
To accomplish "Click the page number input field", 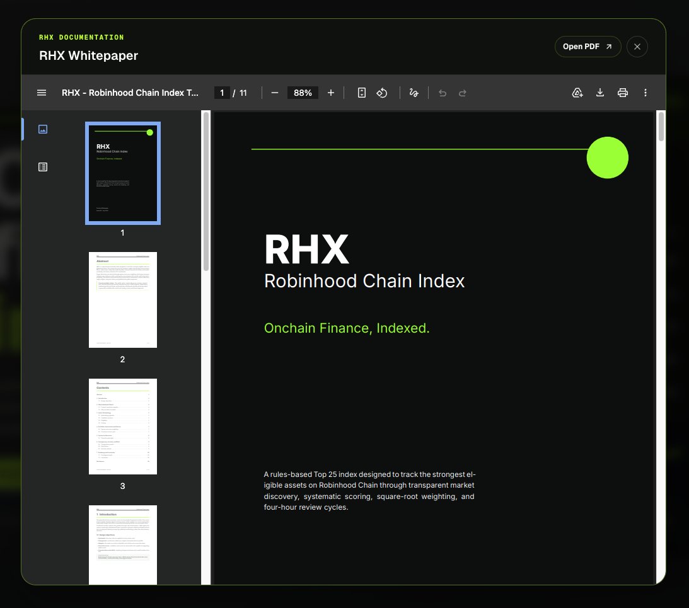I will pos(222,93).
